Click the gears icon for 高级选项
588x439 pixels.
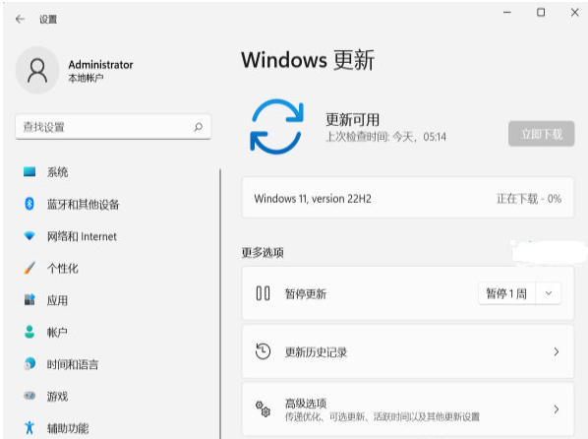pos(263,408)
